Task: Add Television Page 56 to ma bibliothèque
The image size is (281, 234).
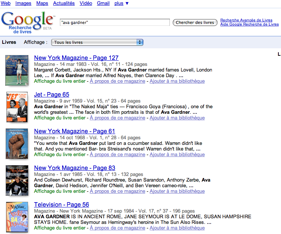Action: 177,228
